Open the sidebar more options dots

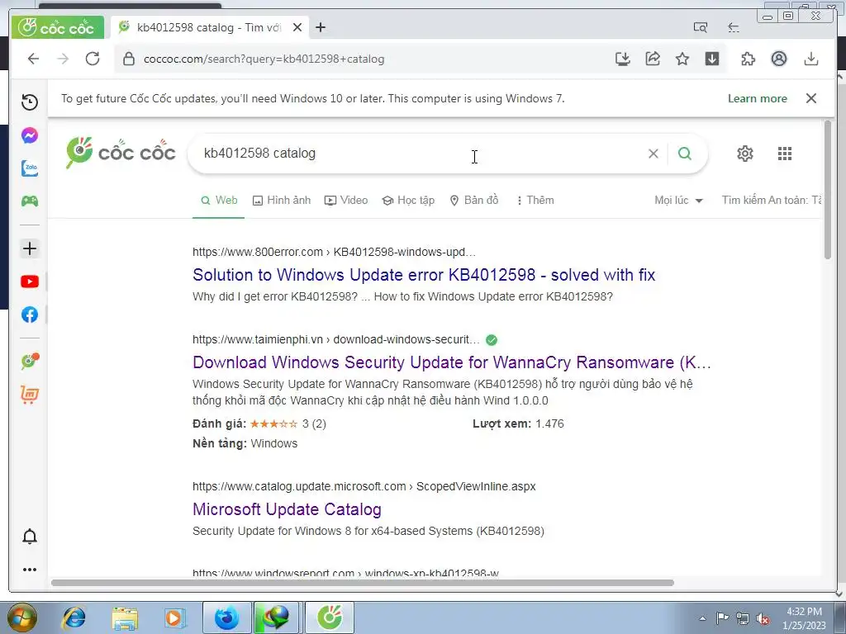point(30,570)
